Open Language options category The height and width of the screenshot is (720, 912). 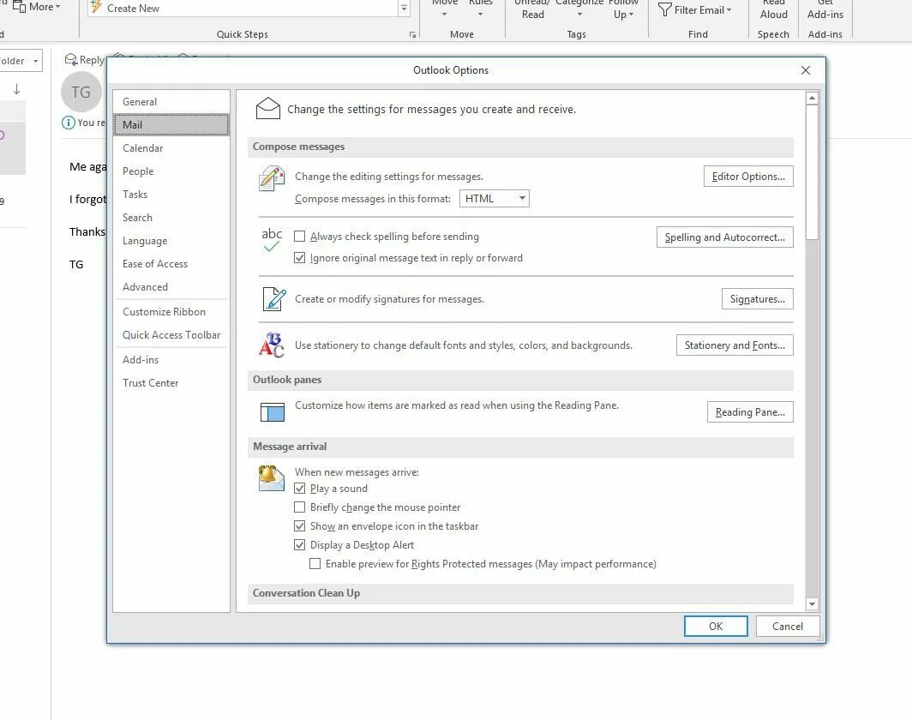(x=171, y=241)
